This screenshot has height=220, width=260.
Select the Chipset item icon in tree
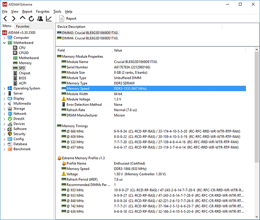[15, 73]
